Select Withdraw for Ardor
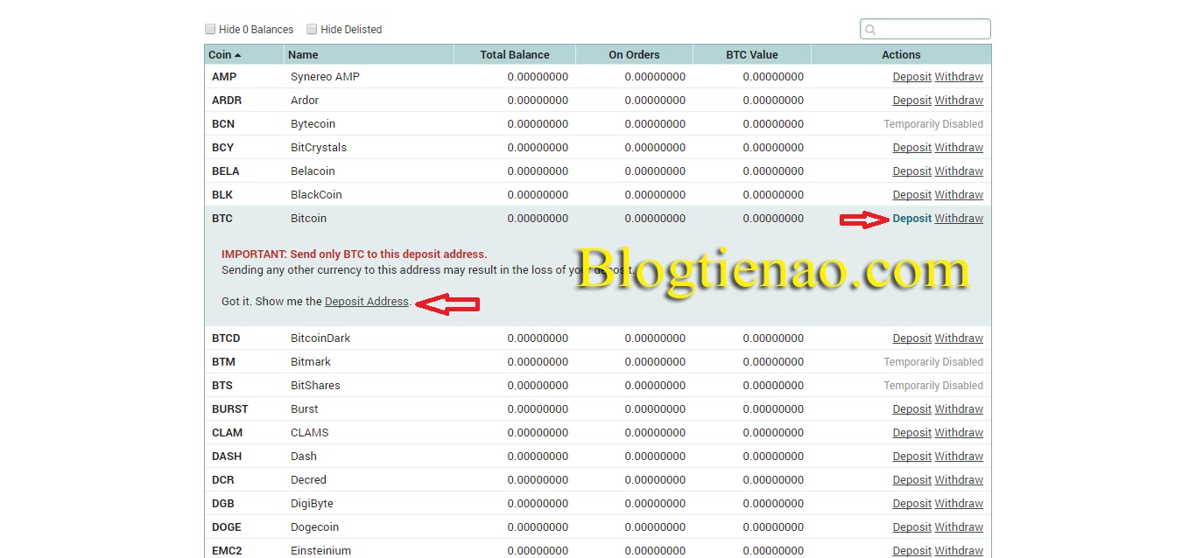 959,101
